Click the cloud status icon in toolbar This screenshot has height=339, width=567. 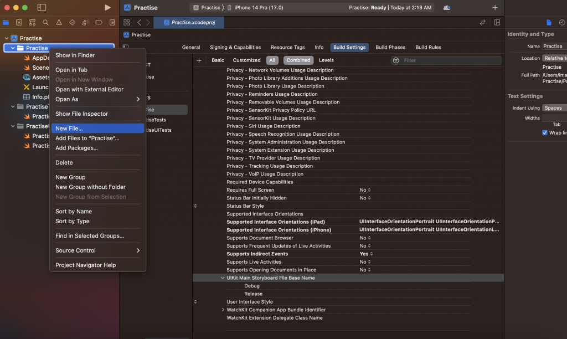[447, 8]
